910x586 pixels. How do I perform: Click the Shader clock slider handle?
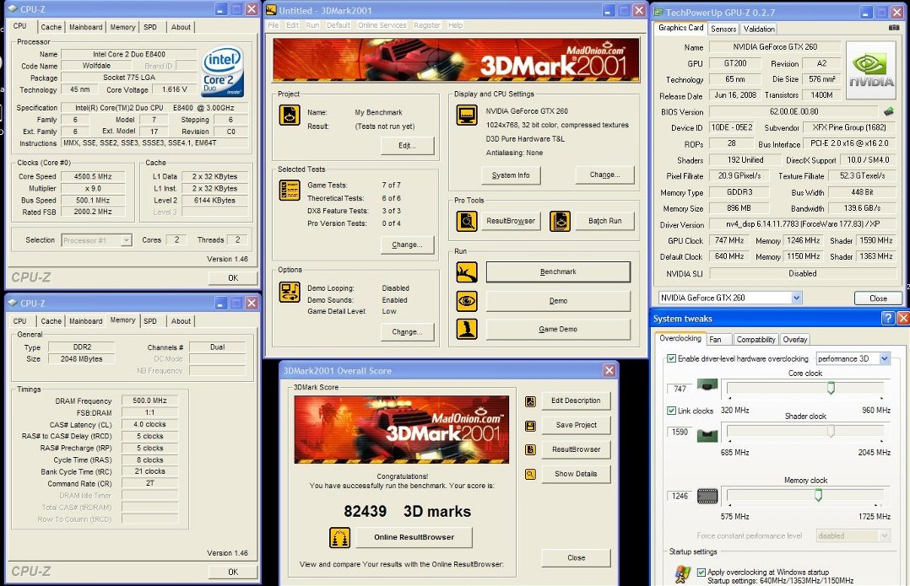(831, 431)
